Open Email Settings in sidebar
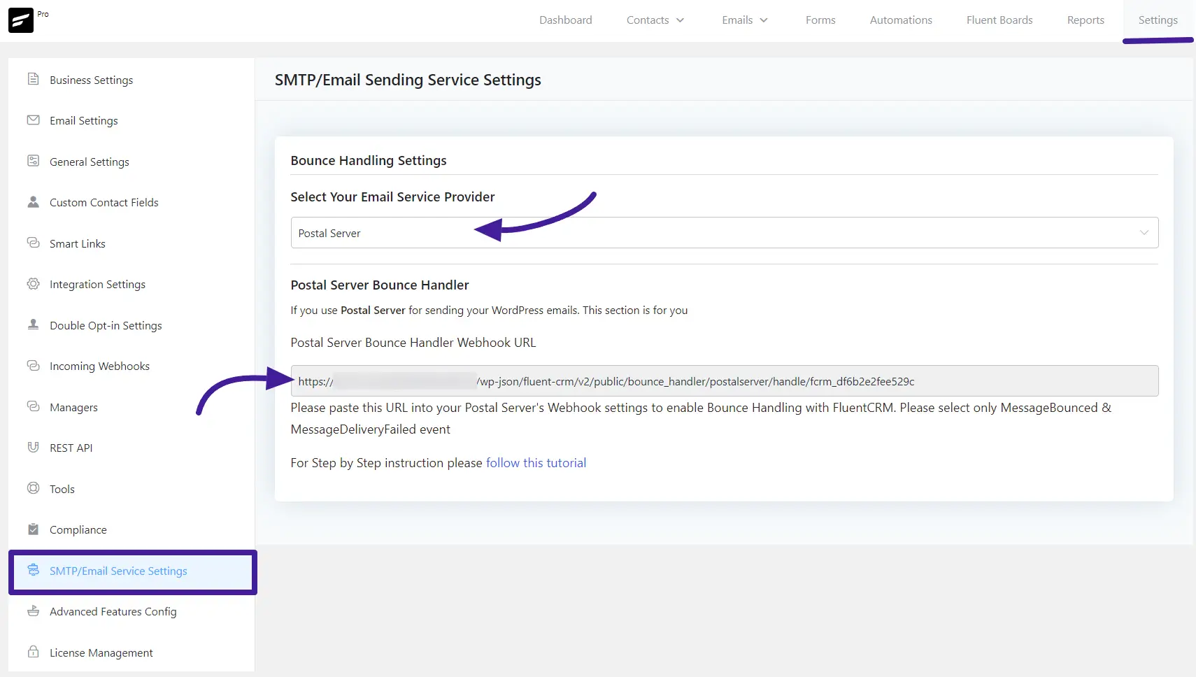The image size is (1196, 677). 84,120
